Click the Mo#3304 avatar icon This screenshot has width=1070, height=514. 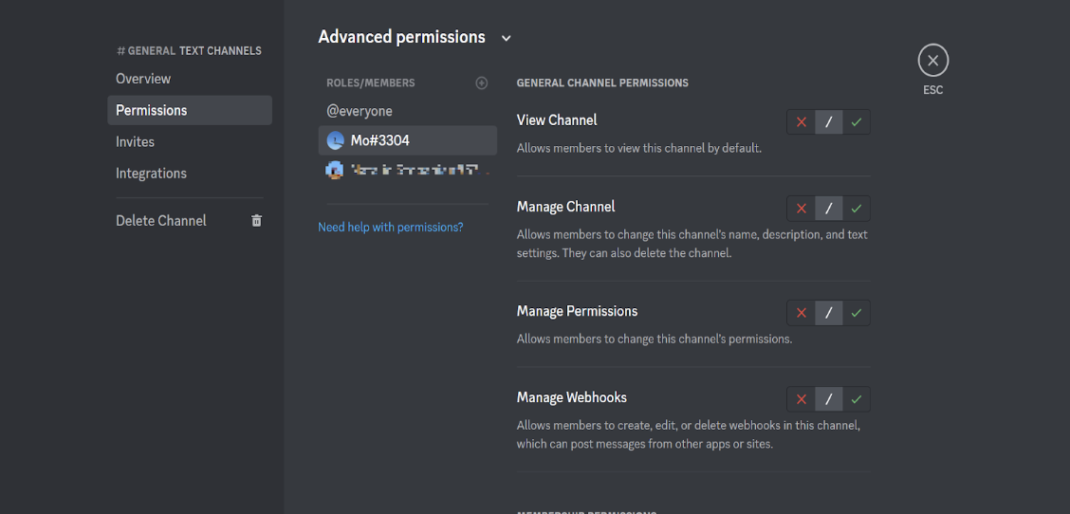pos(335,140)
